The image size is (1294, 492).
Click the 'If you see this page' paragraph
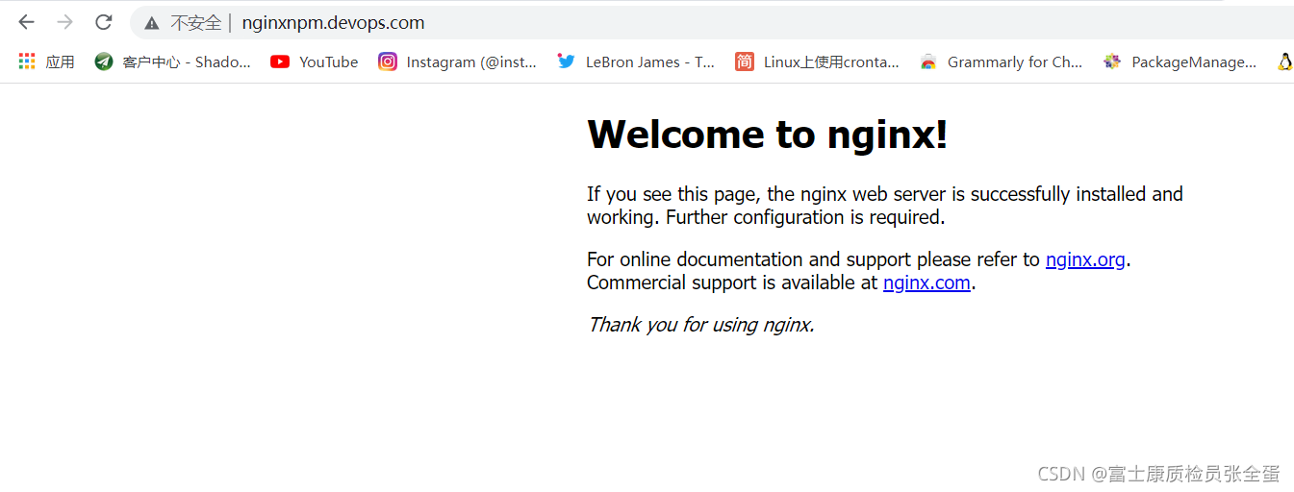click(885, 206)
